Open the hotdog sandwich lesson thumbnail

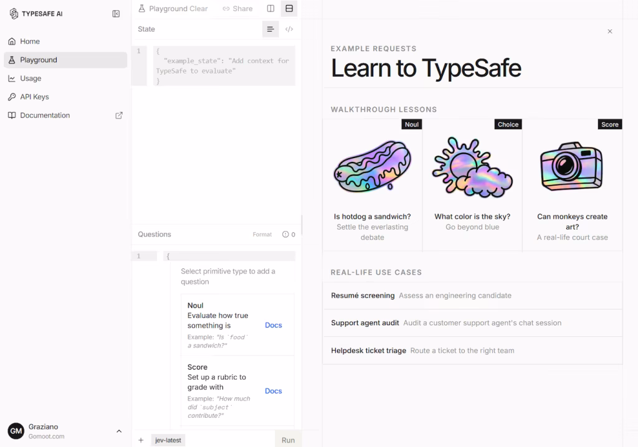click(373, 167)
